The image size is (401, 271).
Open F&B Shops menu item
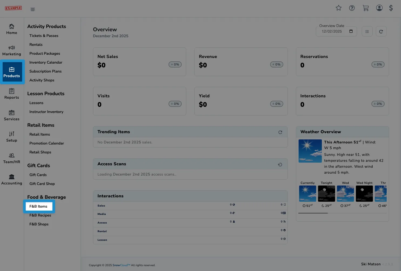point(39,224)
